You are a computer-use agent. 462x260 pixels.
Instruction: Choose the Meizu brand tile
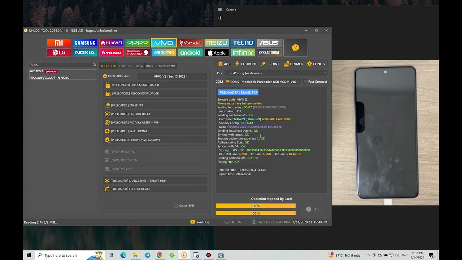click(x=217, y=43)
